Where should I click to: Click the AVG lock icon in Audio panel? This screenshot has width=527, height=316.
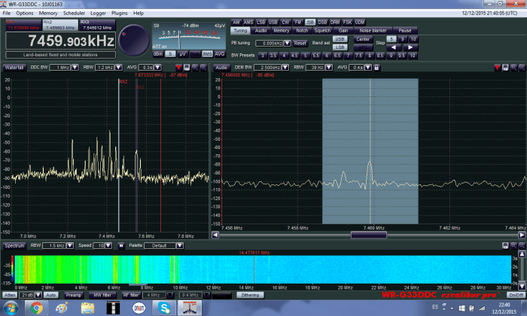point(375,67)
